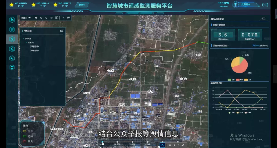277x148 pixels.
Task: Click the globe basemap icon on the map toolbar
Action: click(36, 18)
